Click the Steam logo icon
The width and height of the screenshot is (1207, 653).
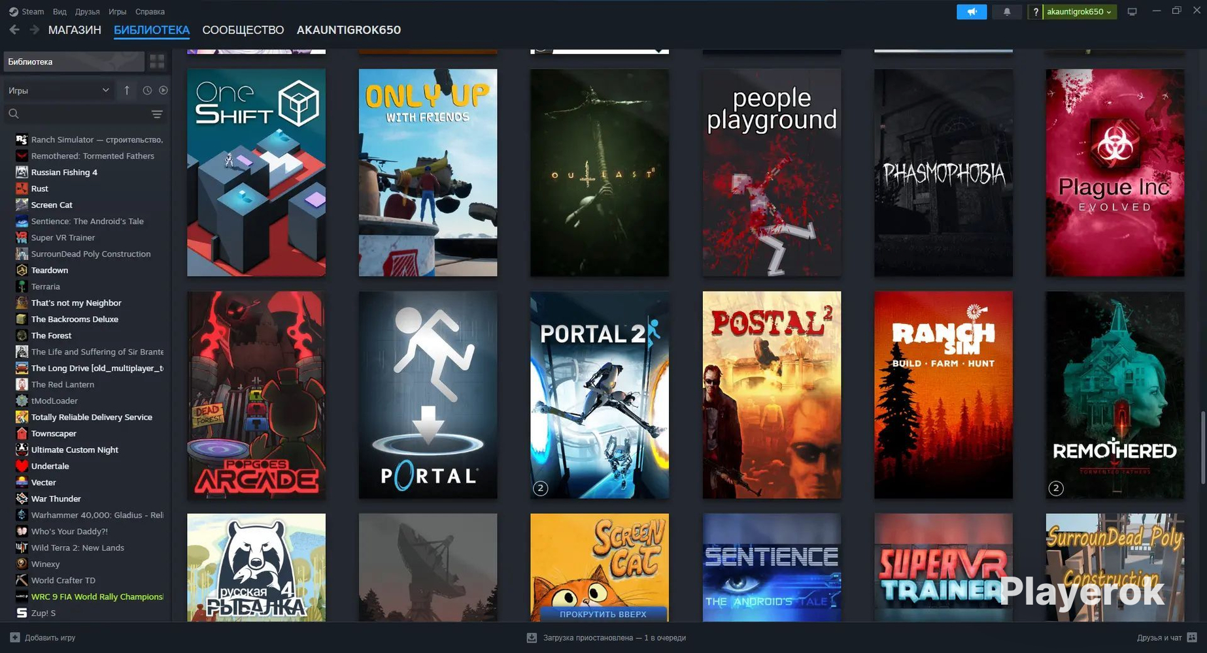click(x=13, y=12)
